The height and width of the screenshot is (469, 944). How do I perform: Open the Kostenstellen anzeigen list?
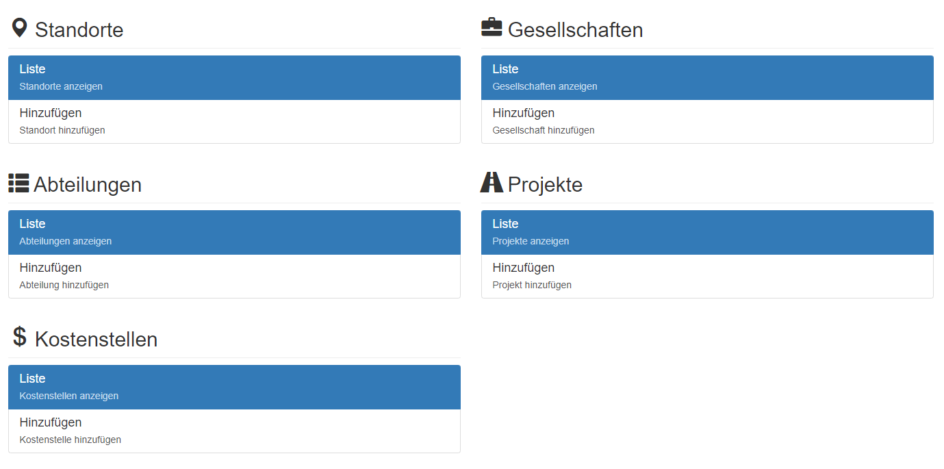tap(234, 387)
